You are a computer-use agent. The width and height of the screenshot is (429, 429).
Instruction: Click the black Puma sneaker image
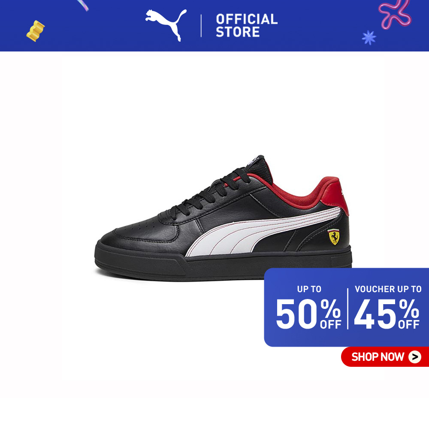(223, 218)
